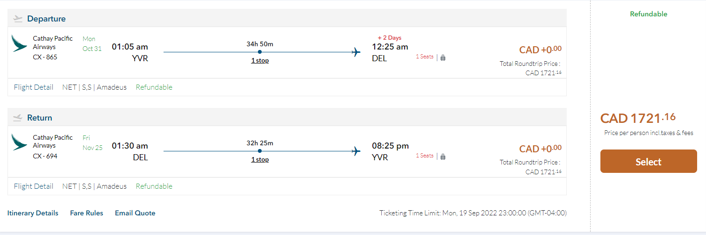Viewport: 706px width, 235px height.
Task: Click the stop dot on the departure timeline
Action: [260, 52]
